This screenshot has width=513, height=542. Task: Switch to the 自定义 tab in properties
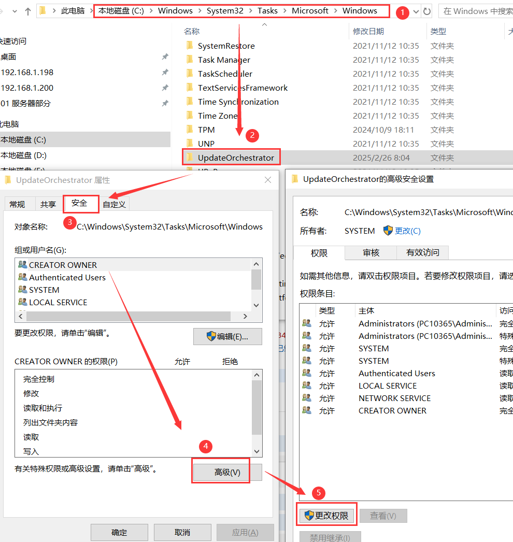click(114, 204)
